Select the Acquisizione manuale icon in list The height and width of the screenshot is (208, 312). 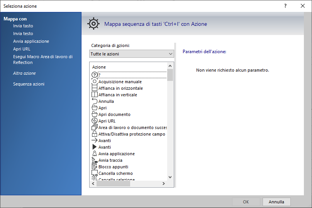tap(94, 82)
